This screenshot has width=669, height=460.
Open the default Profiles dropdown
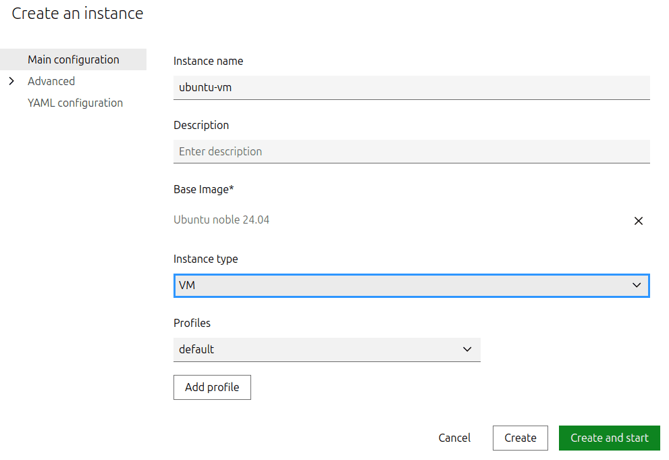tap(317, 349)
